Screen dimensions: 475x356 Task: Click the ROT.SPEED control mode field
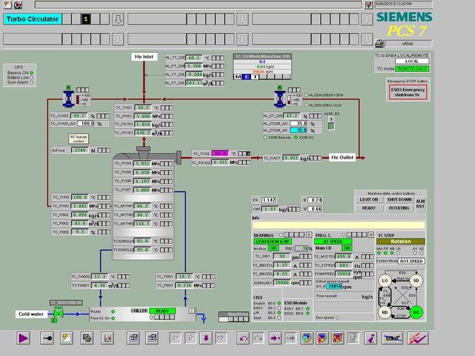[x=411, y=261]
